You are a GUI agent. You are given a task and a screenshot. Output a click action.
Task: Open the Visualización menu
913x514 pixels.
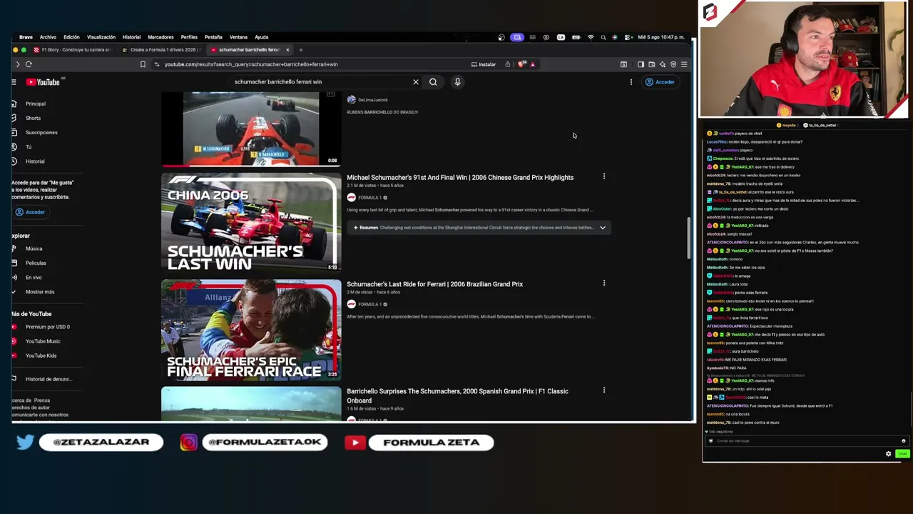pyautogui.click(x=101, y=37)
